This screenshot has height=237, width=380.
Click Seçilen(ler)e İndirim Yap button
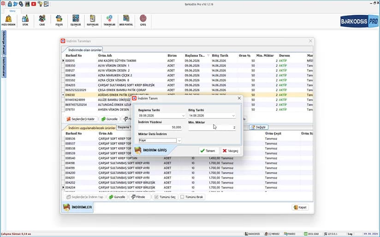(85, 197)
